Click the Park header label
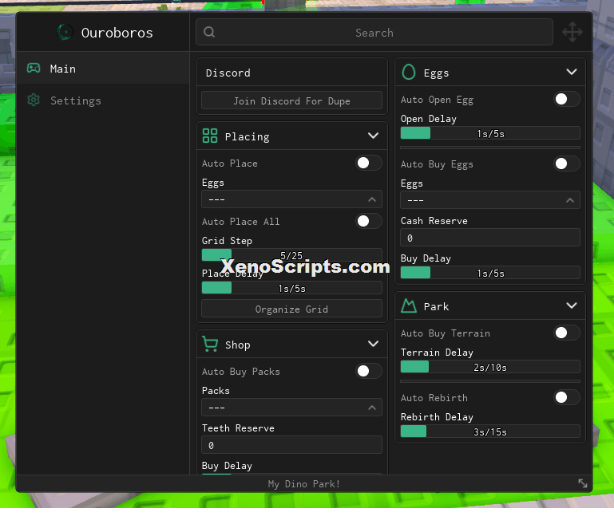This screenshot has width=614, height=532. click(436, 306)
